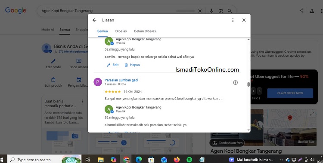Image resolution: width=323 pixels, height=163 pixels.
Task: Click the Windows taskbar search box
Action: coord(44,160)
